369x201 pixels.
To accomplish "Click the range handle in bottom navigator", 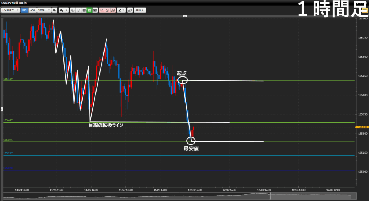I will 270,196.
